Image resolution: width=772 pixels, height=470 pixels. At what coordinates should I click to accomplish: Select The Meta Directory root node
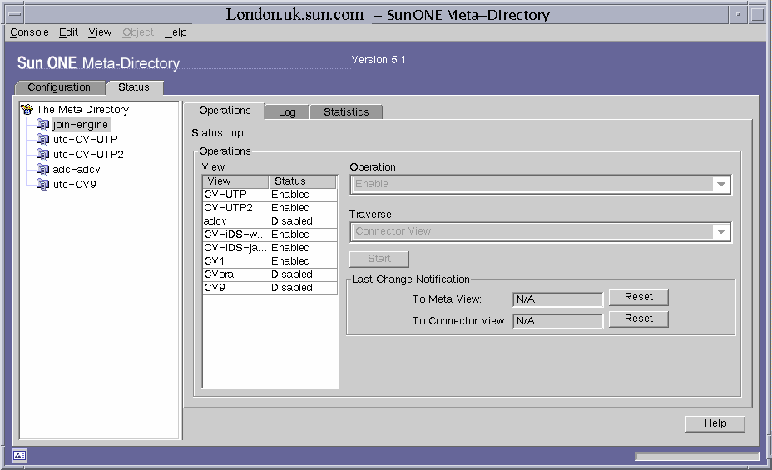[x=82, y=109]
